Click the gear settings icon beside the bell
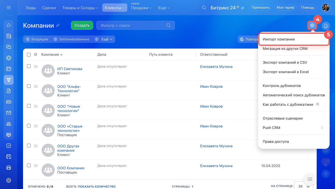The width and height of the screenshot is (335, 189). (x=312, y=25)
